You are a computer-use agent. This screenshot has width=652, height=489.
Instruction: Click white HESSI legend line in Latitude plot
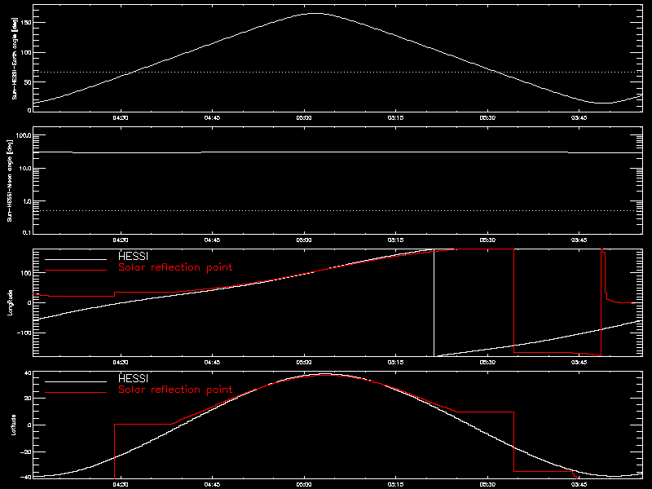[x=76, y=381]
